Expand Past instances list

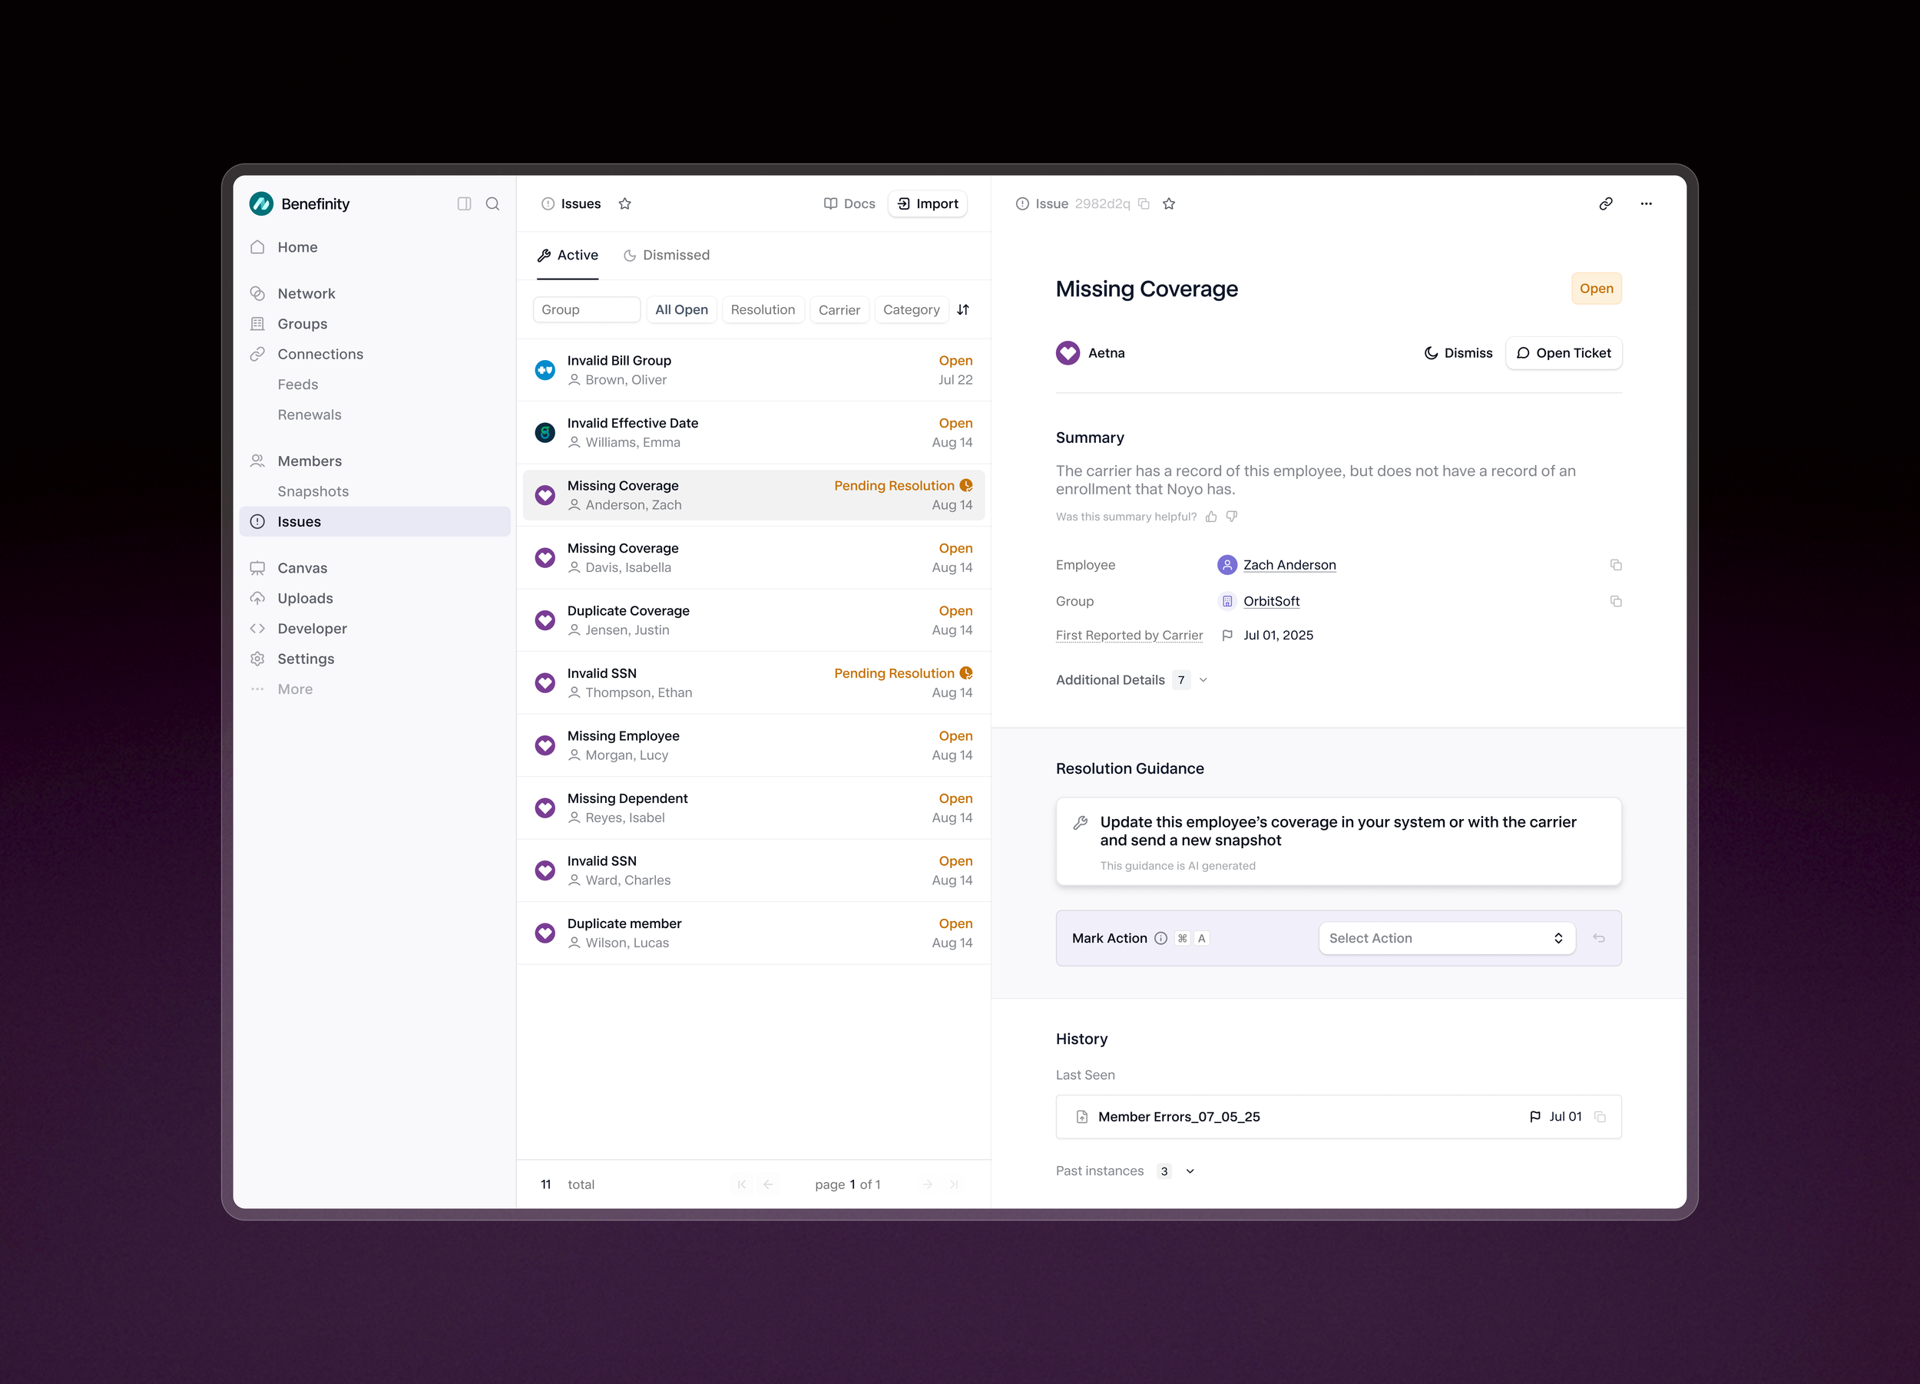point(1190,1171)
